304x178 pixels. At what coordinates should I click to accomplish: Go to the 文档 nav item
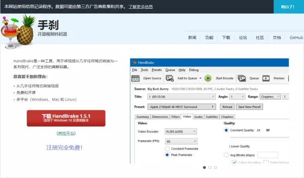(x=277, y=38)
